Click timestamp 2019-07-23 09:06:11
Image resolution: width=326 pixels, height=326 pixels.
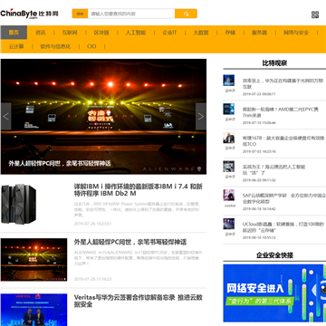click(259, 94)
